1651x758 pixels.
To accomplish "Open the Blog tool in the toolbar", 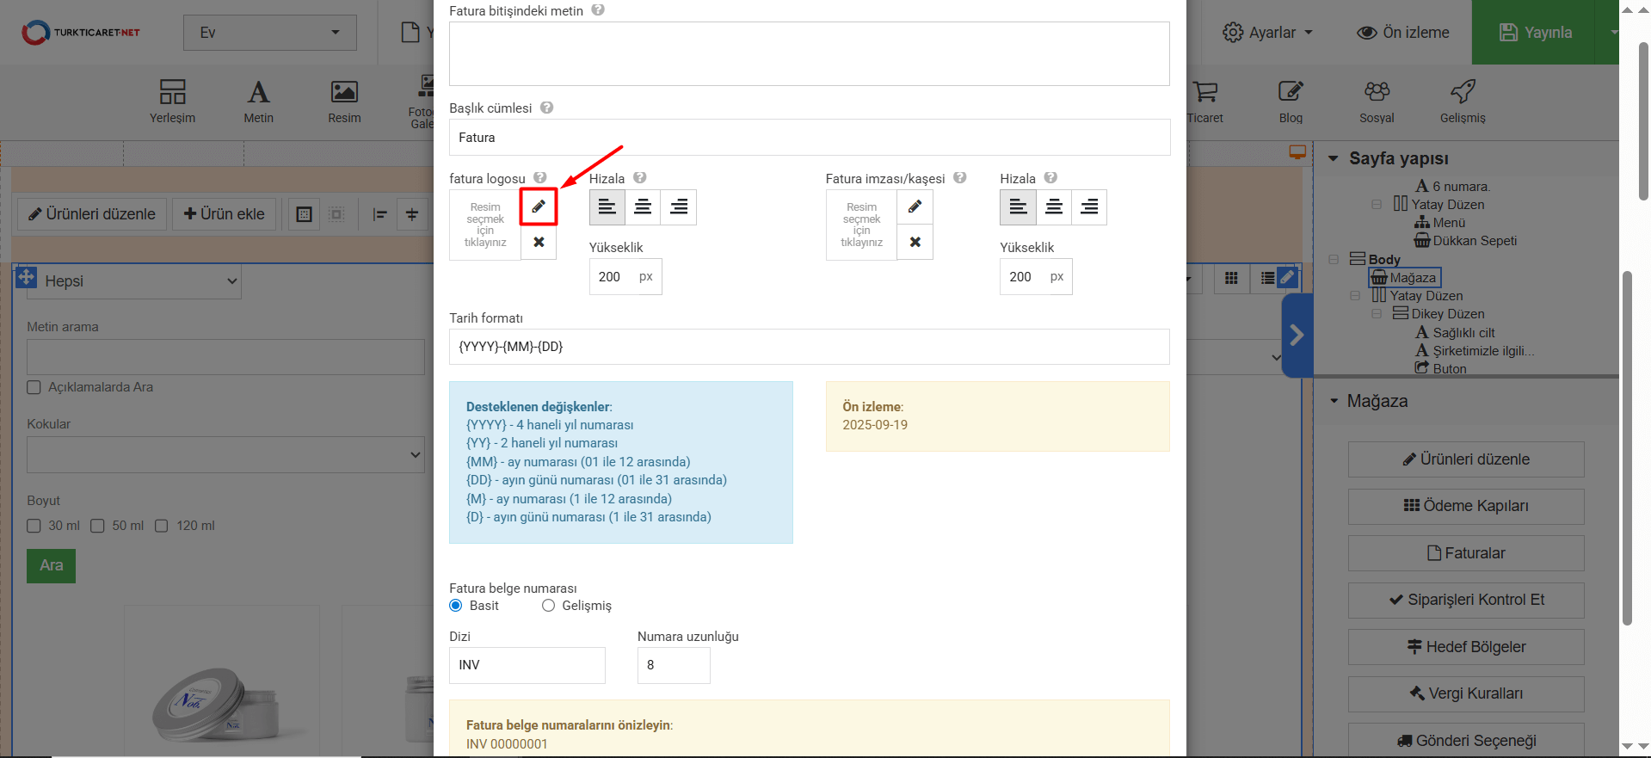I will coord(1290,101).
